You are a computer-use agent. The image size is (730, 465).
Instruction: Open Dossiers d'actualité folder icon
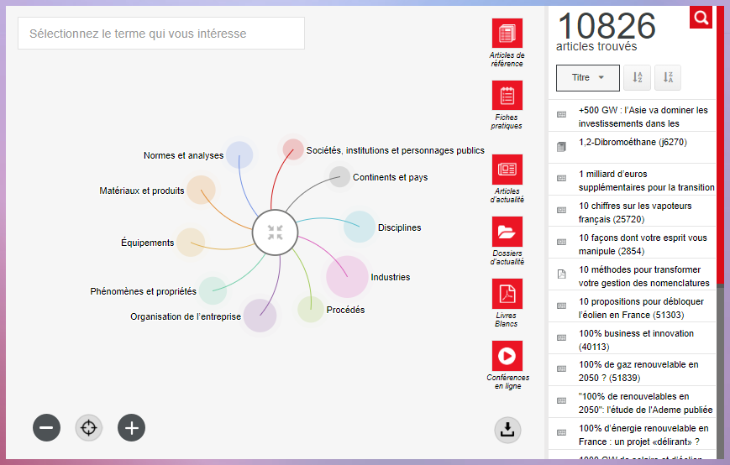(x=507, y=232)
